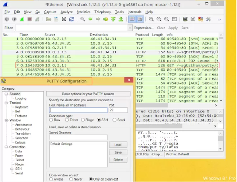Image resolution: width=237 pixels, height=182 pixels.
Task: Click Expression... next to the filter
Action: [x=144, y=28]
